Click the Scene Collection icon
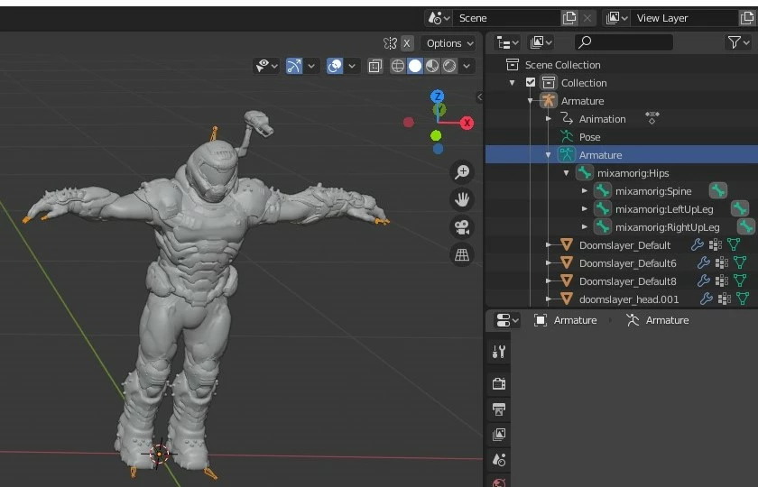This screenshot has height=487, width=758. (513, 64)
